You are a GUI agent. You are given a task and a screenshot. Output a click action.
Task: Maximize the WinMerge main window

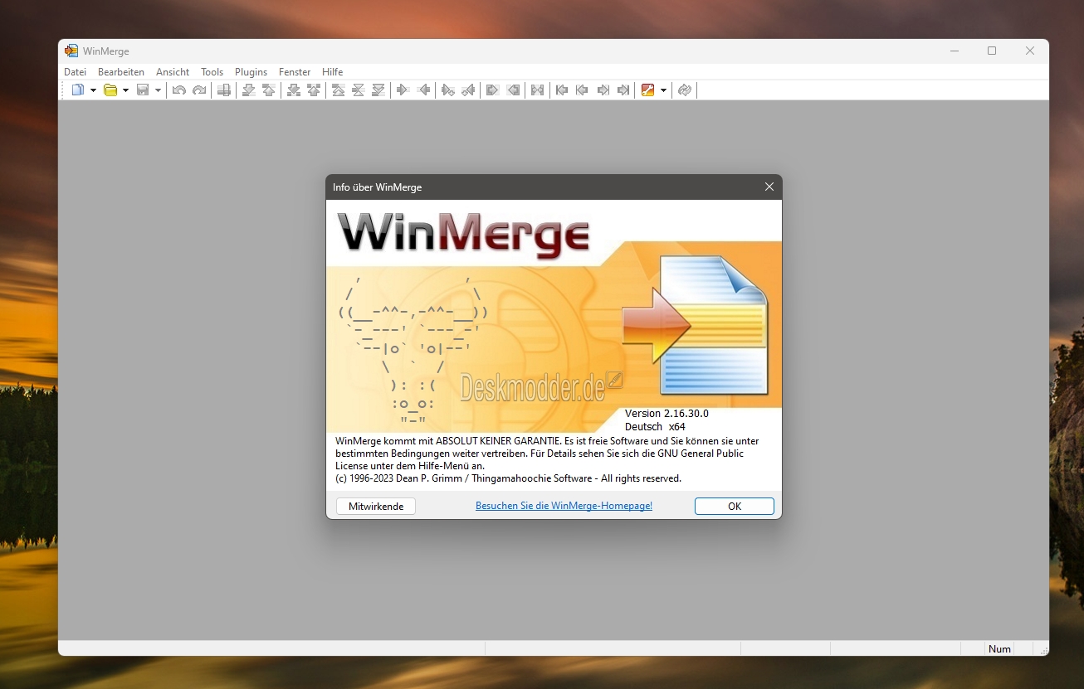pos(992,51)
